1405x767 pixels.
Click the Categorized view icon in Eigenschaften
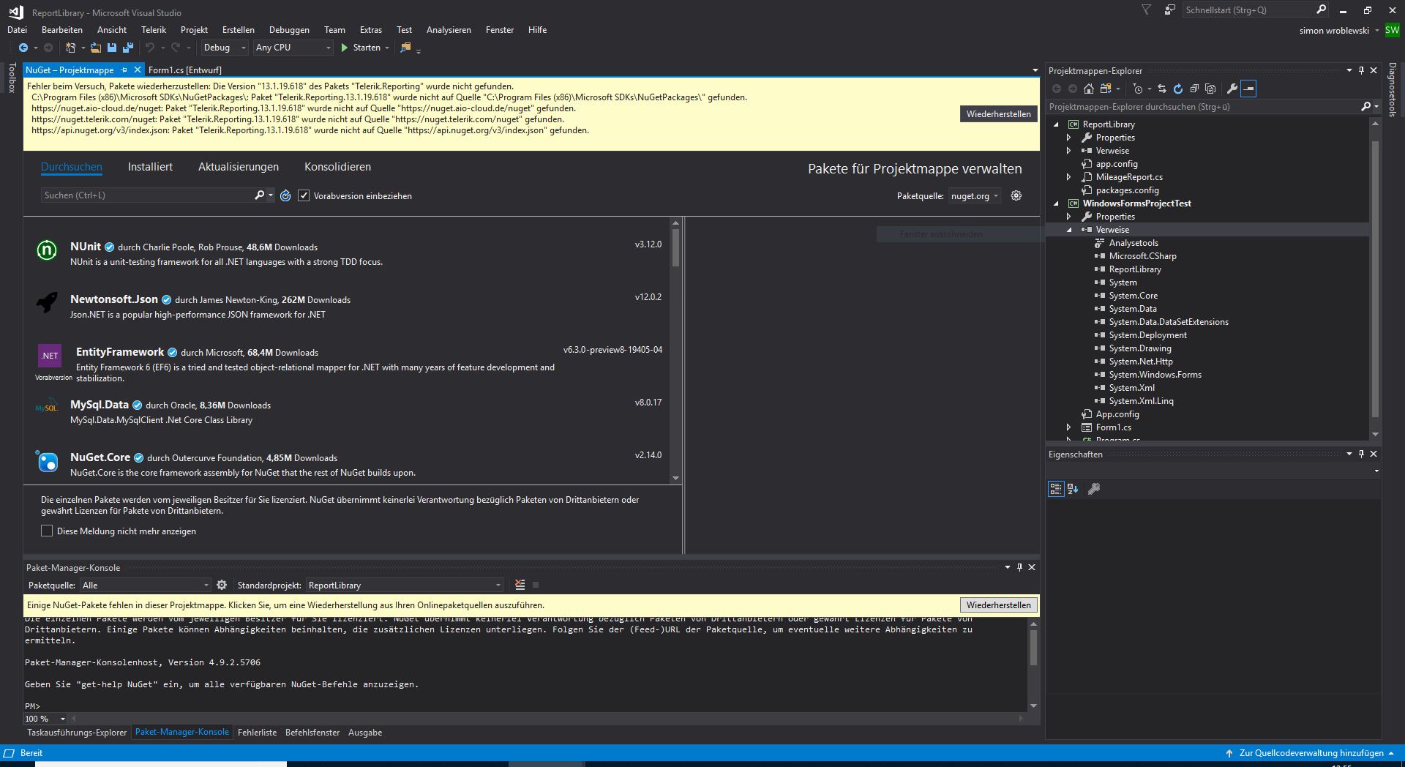pyautogui.click(x=1056, y=489)
